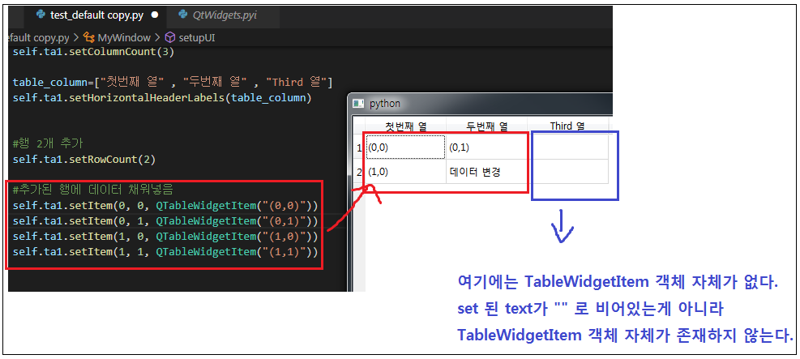
Task: Place cursor on table_column list definition line
Action: (173, 82)
